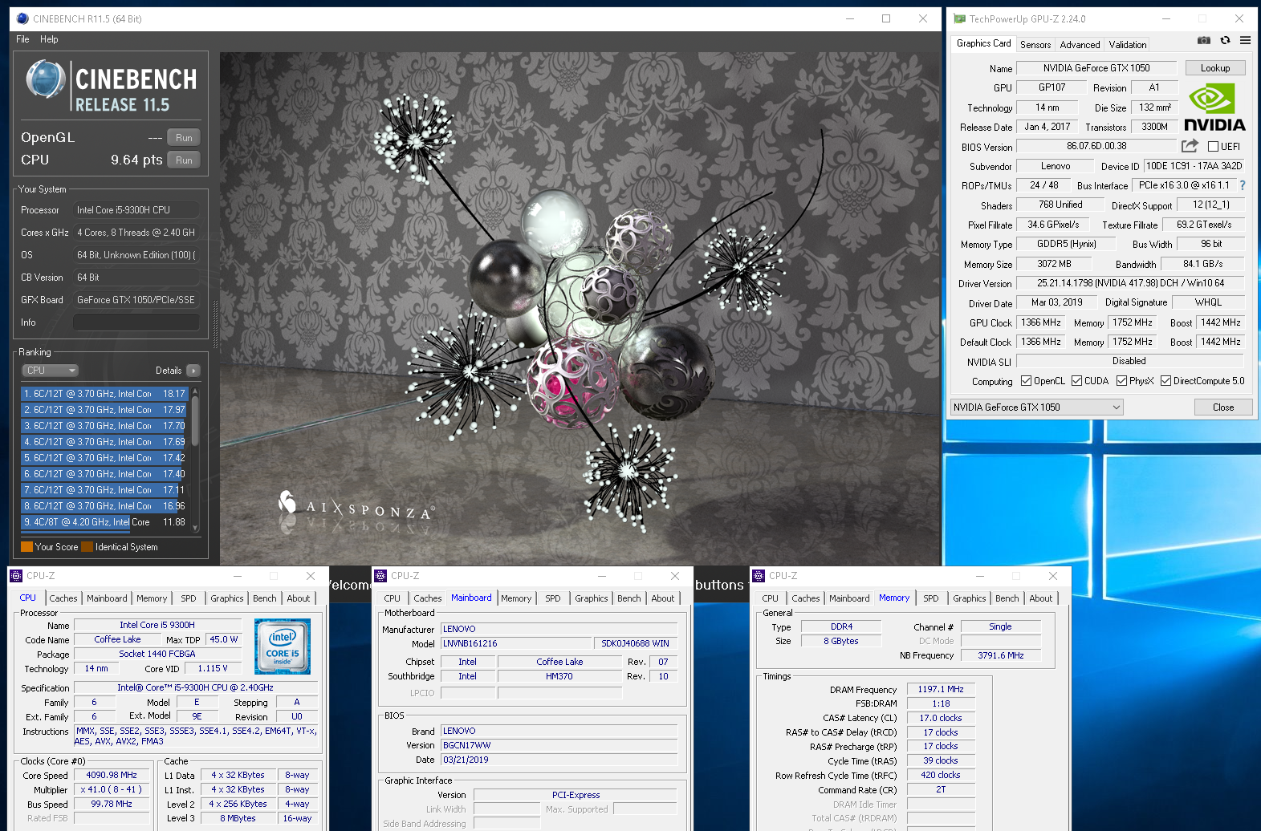Click the GPU-Z Lookup button
1261x831 pixels.
[x=1214, y=68]
